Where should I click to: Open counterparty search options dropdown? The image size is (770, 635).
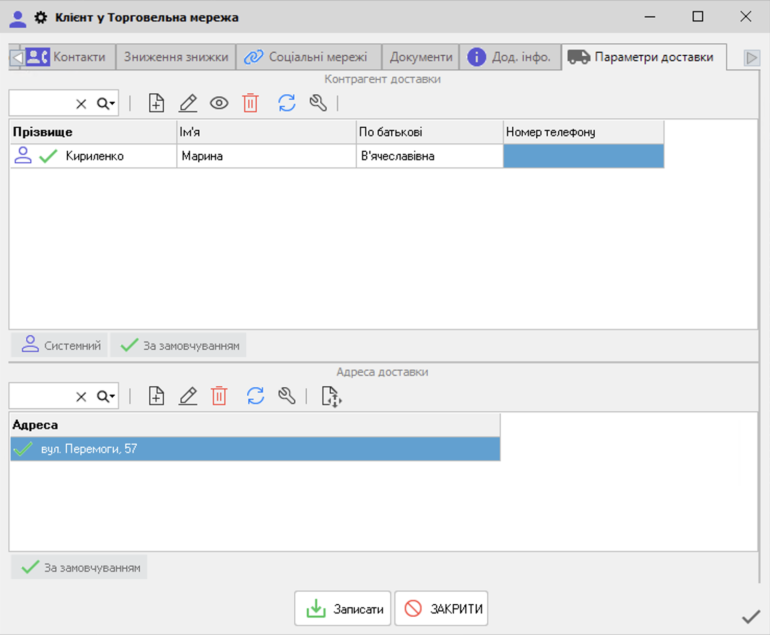click(106, 104)
